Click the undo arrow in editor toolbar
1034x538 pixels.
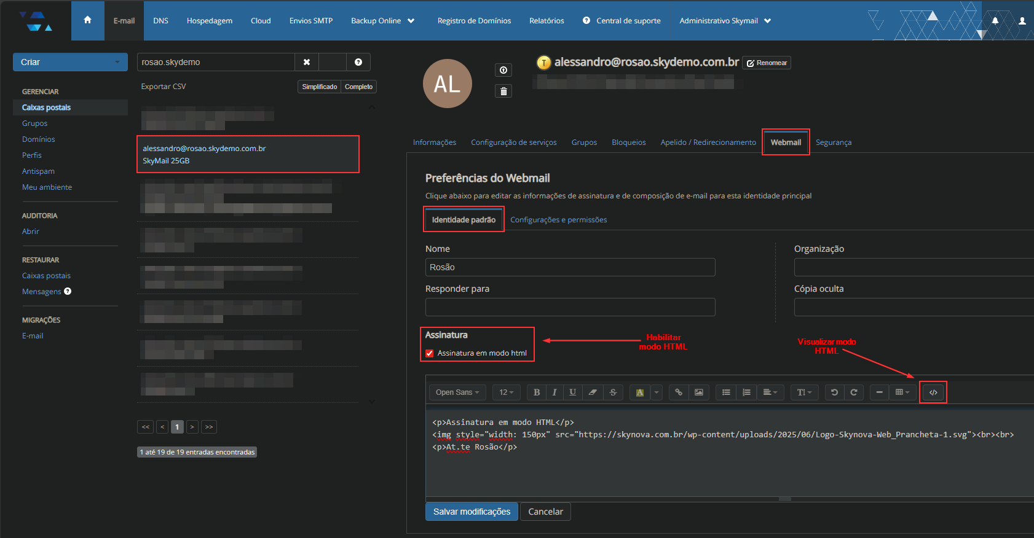point(834,392)
